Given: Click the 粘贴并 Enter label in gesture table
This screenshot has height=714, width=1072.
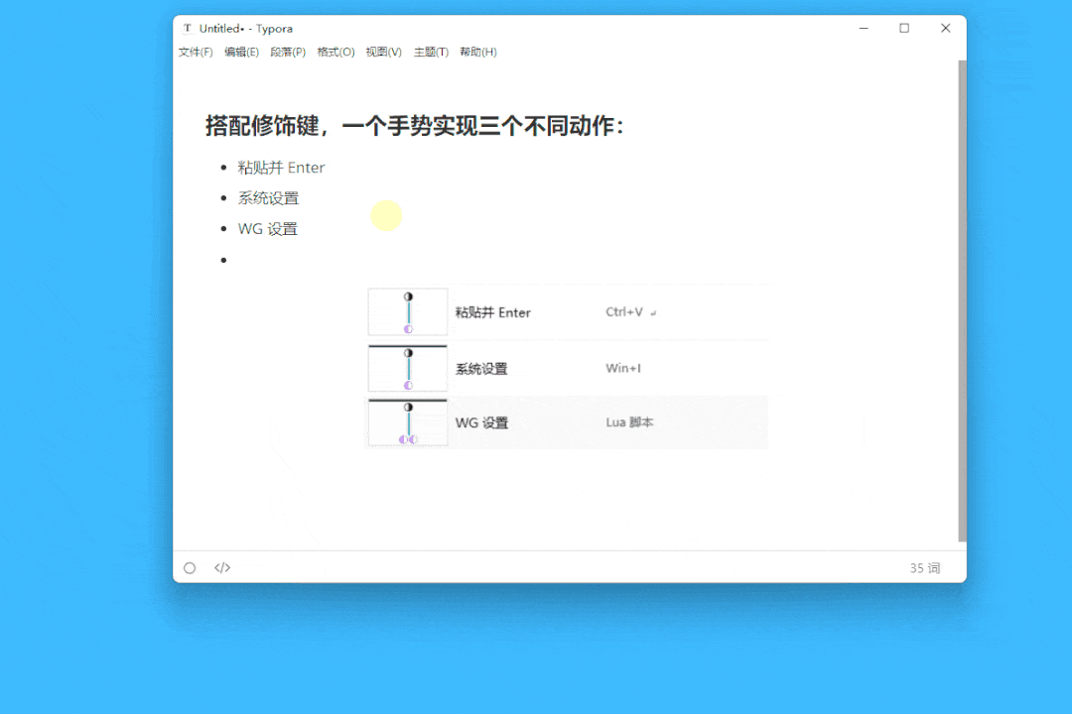Looking at the screenshot, I should coord(493,312).
